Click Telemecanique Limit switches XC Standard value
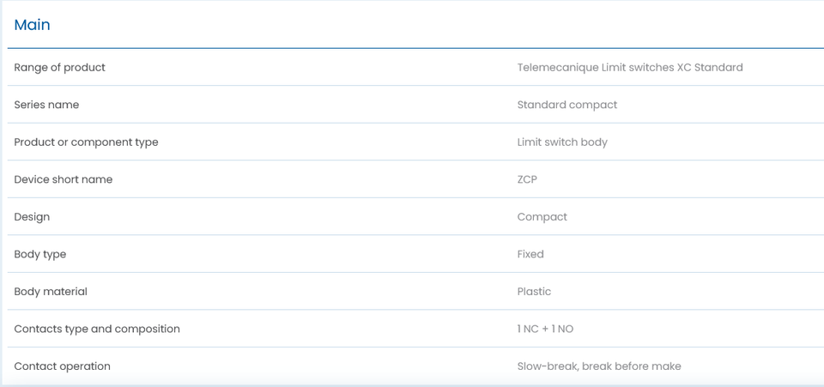This screenshot has height=387, width=824. tap(630, 67)
